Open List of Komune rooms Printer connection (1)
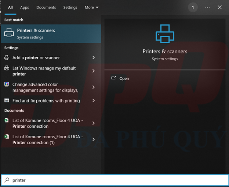Image resolution: width=229 pixels, height=187 pixels. tap(51, 139)
